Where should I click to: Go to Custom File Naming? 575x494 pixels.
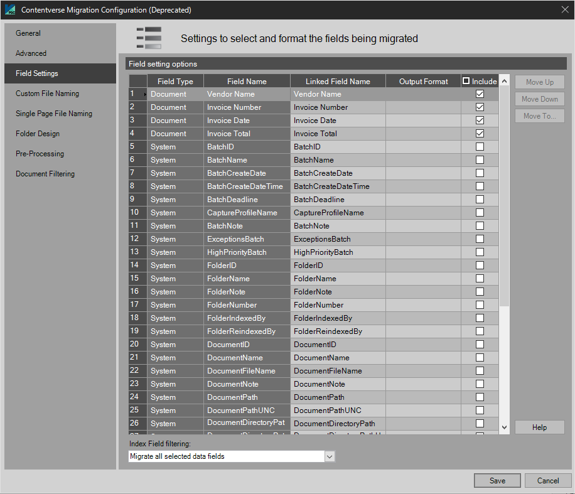[60, 94]
